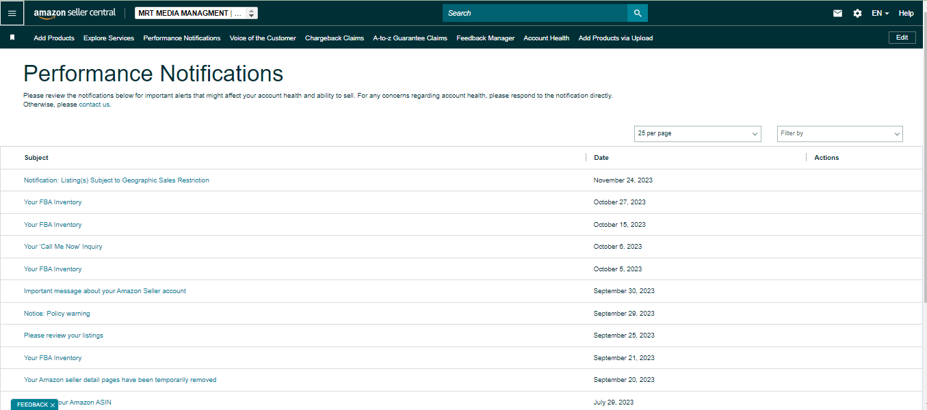Open the Filter by dropdown
Viewport: 927px width, 410px height.
pos(840,134)
